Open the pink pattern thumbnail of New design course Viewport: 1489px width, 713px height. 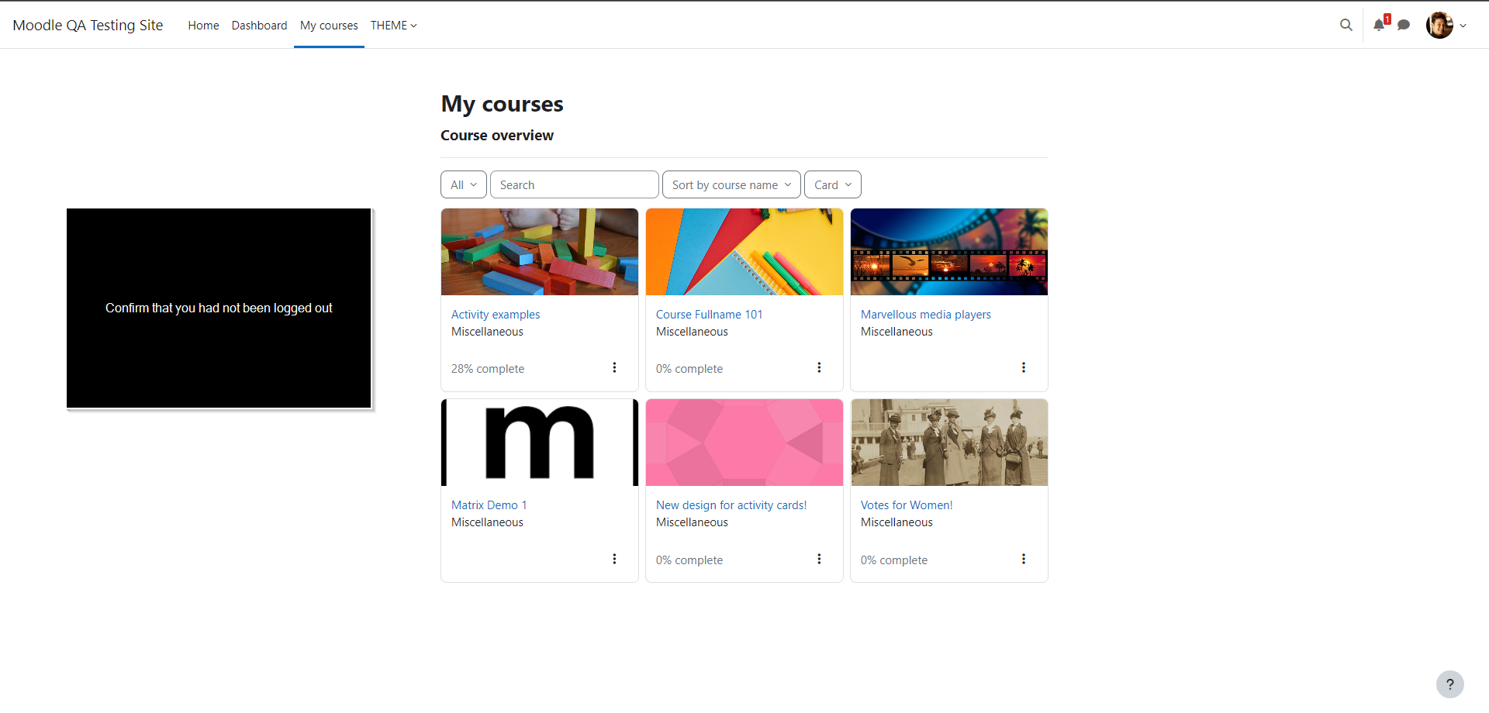pyautogui.click(x=744, y=443)
